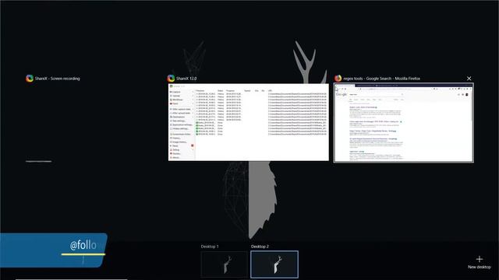Switch to Desktop 1 thumbnail
Viewport: 499px width, 280px height.
(x=224, y=264)
